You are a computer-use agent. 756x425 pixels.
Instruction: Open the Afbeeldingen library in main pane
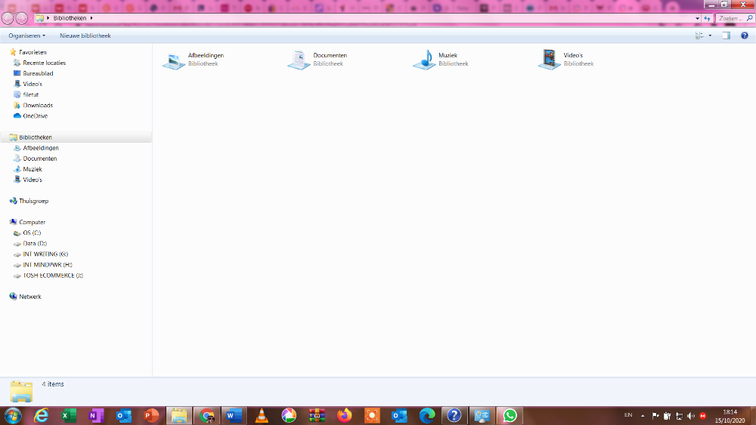[x=175, y=60]
